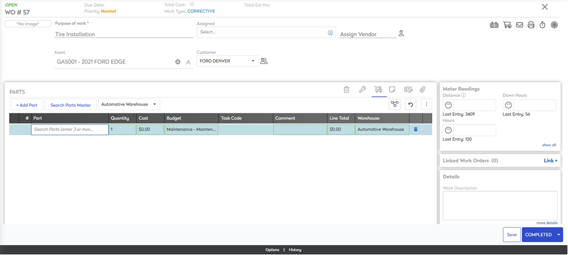This screenshot has width=568, height=255.
Task: Open the three-dot more options menu
Action: 426,104
